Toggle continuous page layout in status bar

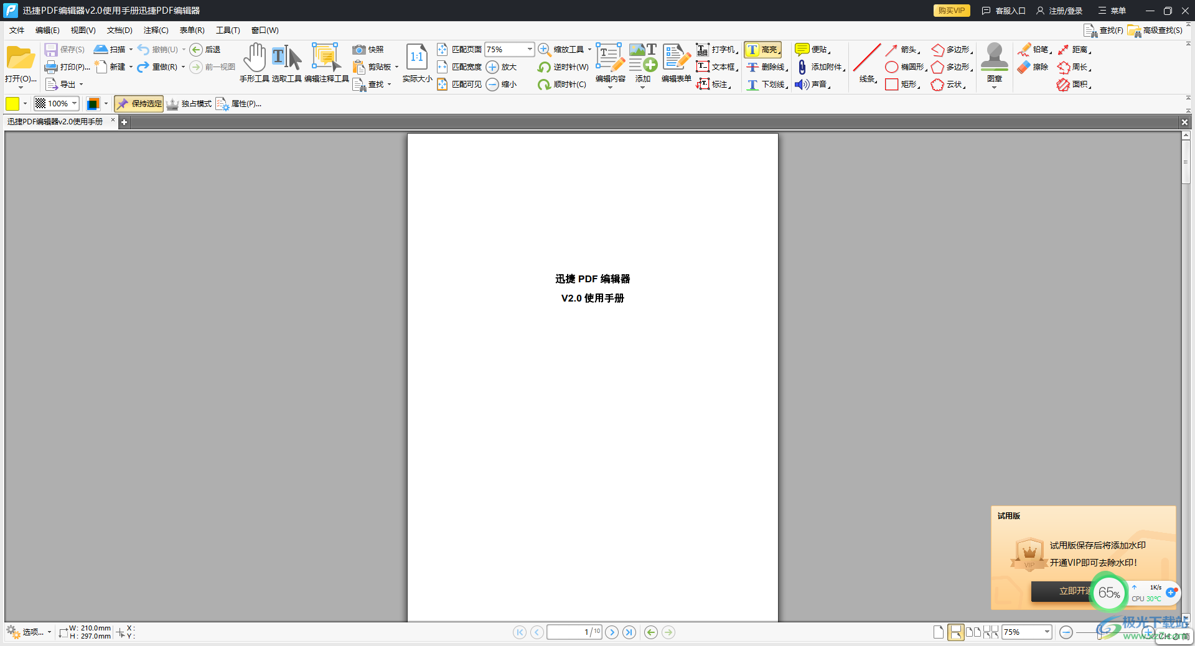[955, 632]
